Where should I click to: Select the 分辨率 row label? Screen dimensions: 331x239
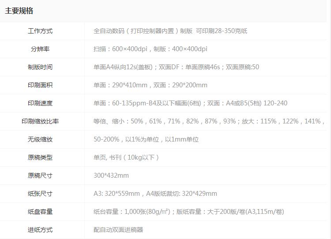(x=40, y=49)
